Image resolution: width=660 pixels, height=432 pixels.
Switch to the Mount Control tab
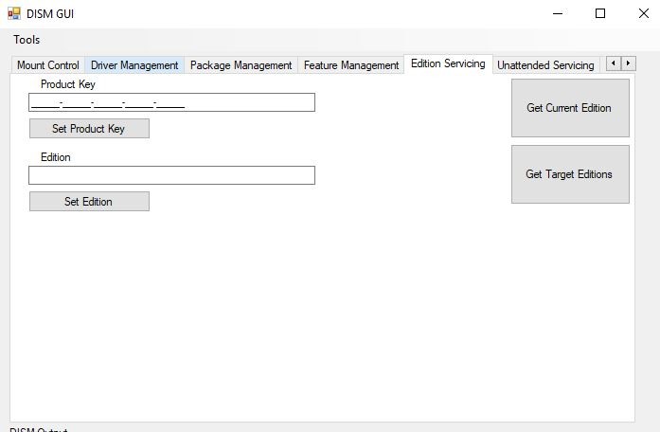[x=47, y=65]
